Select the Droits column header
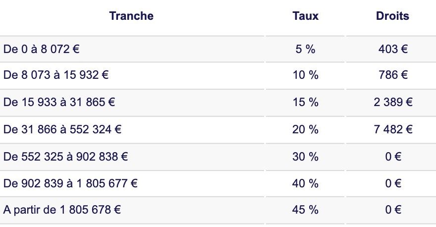The width and height of the screenshot is (436, 227). click(x=392, y=16)
